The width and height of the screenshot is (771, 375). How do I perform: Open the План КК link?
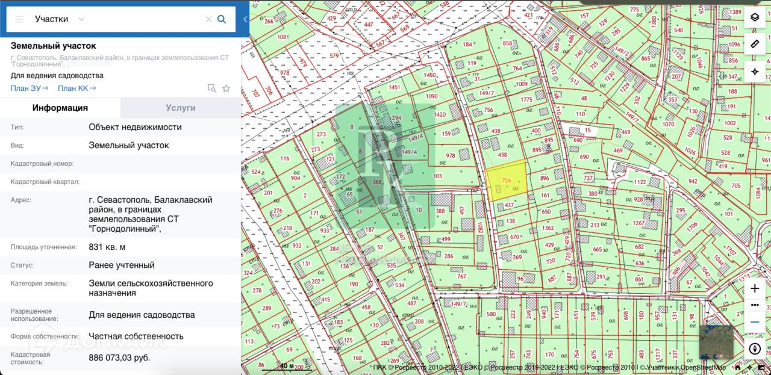click(76, 88)
